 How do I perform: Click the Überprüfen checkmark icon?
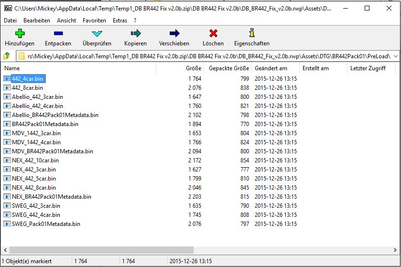pyautogui.click(x=97, y=33)
